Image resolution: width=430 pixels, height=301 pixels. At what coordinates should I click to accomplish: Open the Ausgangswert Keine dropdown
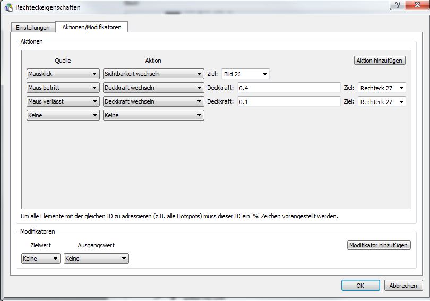coord(96,259)
